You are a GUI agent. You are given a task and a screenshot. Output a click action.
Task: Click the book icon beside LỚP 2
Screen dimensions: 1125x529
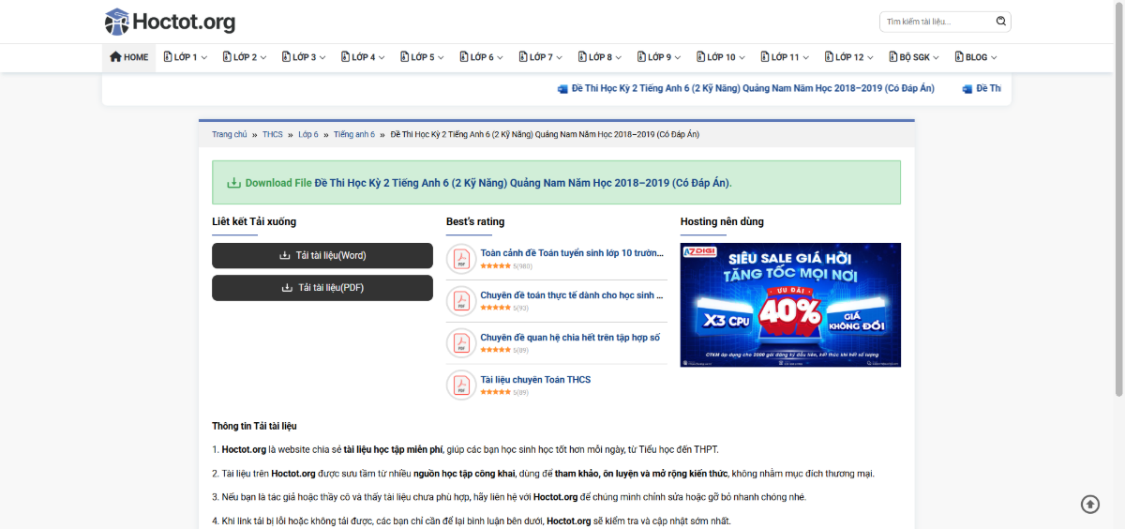pos(227,57)
